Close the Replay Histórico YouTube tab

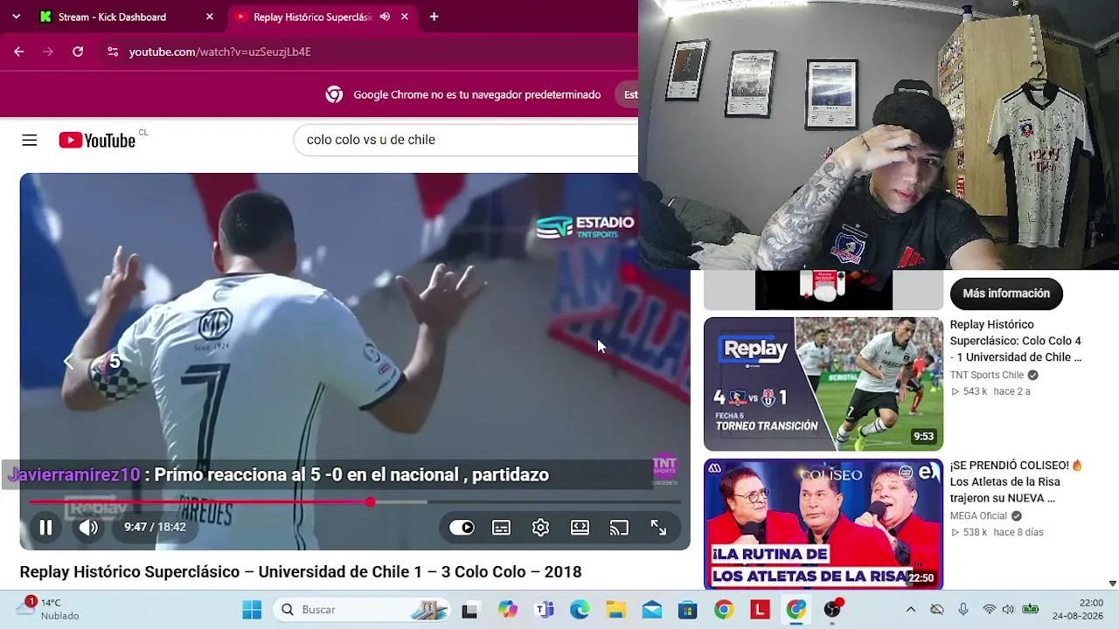pos(405,17)
